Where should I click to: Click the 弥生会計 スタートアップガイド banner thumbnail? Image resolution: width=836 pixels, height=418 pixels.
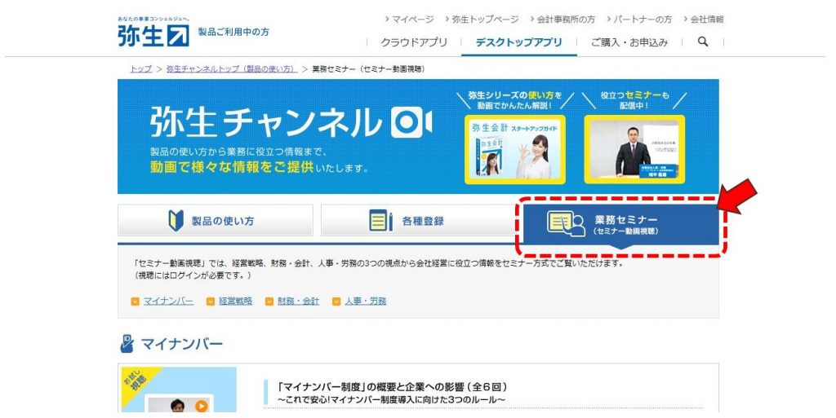pos(514,149)
